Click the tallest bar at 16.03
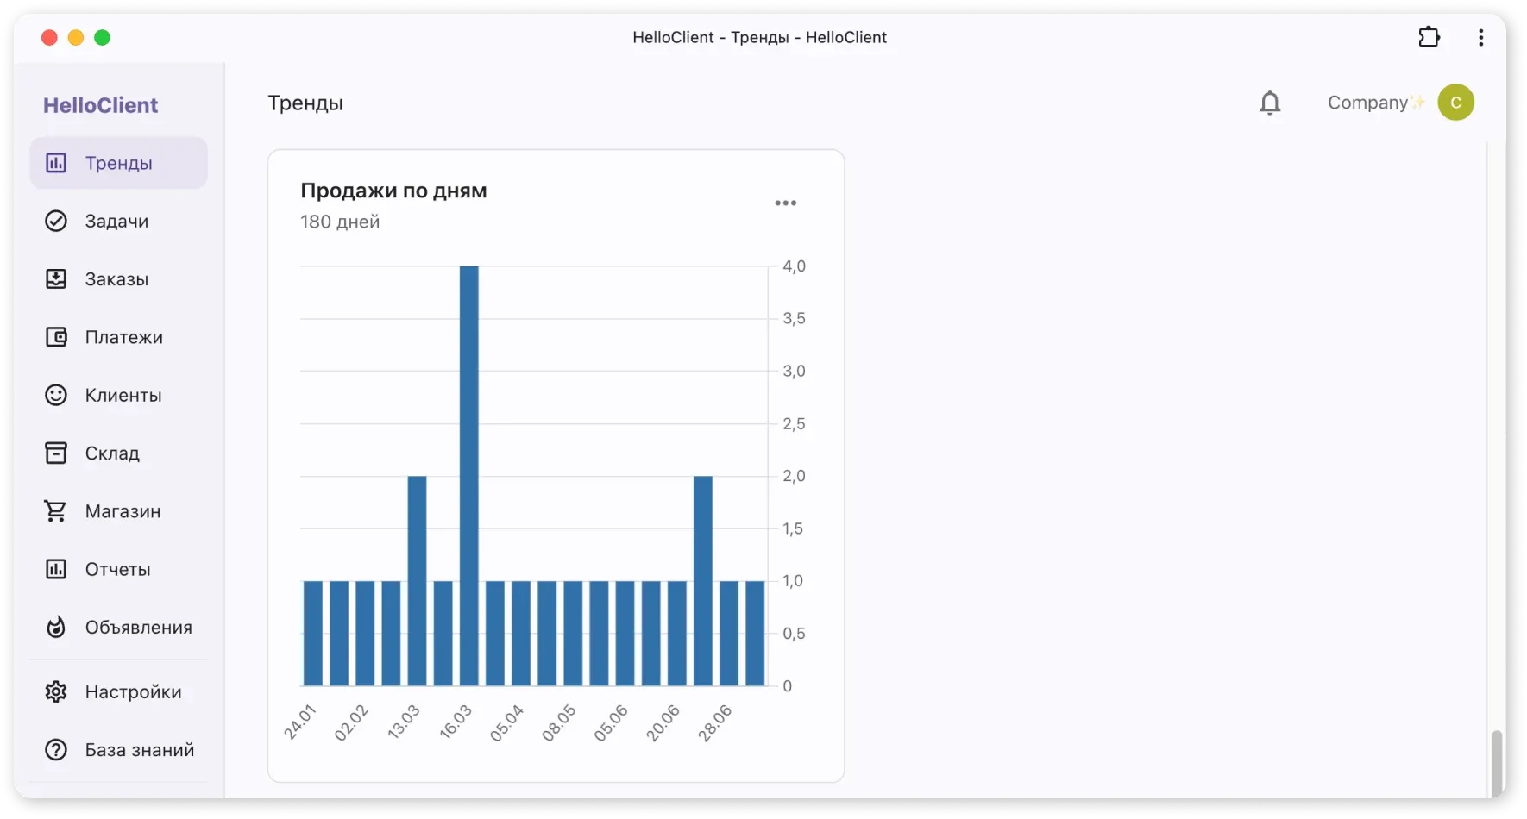This screenshot has width=1527, height=819. [468, 474]
